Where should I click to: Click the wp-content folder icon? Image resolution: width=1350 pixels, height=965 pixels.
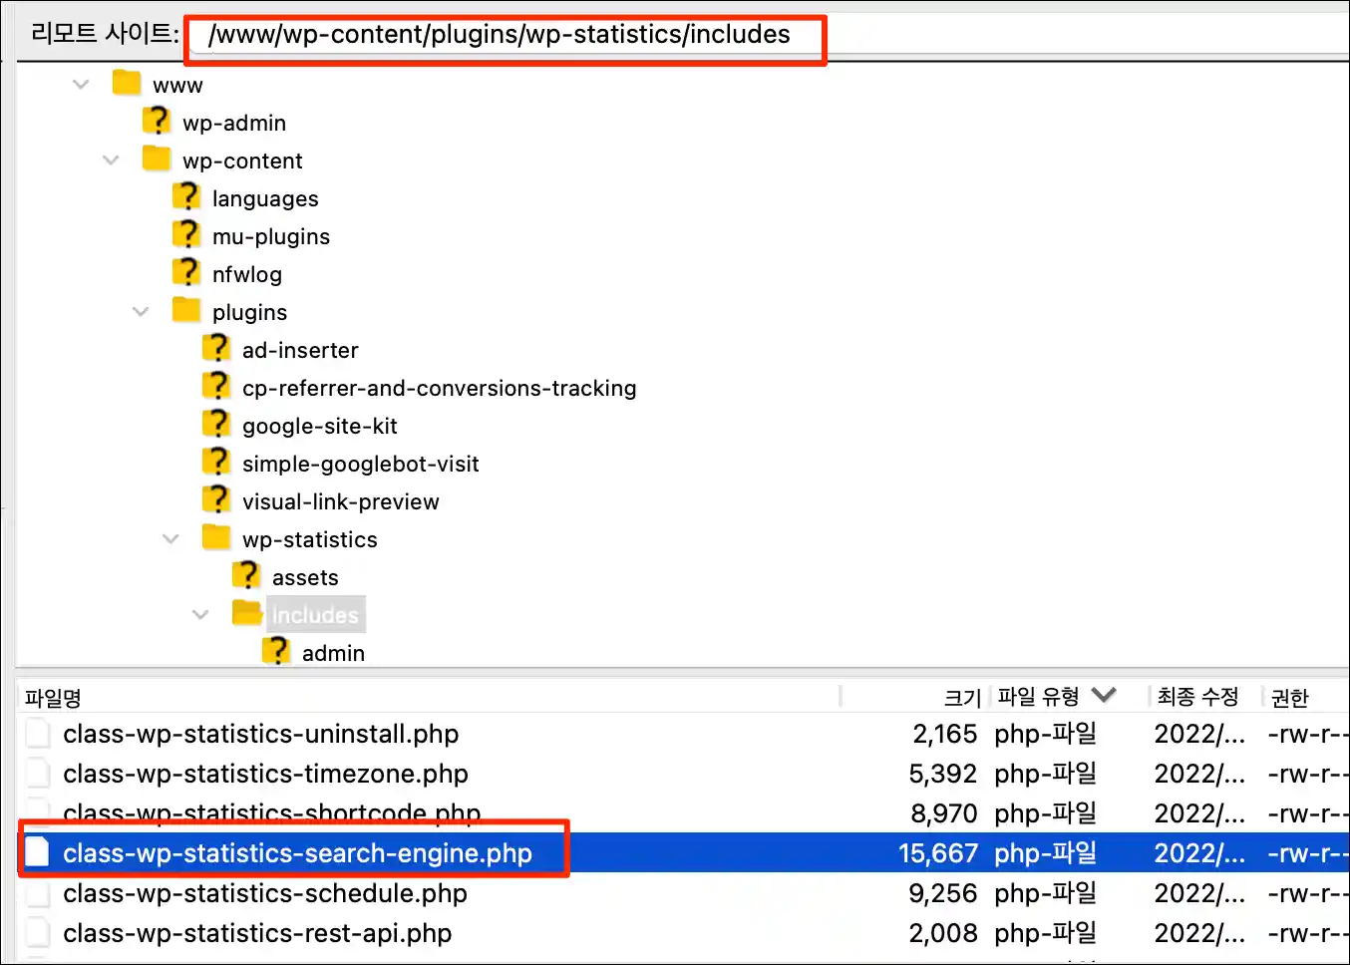(157, 159)
